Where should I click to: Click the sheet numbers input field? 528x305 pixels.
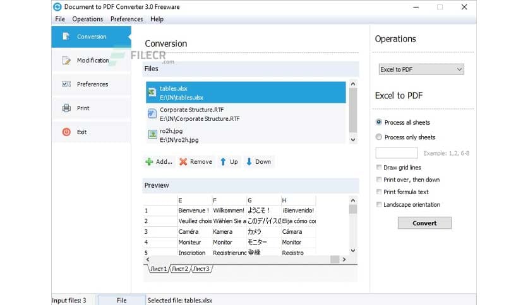pyautogui.click(x=397, y=153)
